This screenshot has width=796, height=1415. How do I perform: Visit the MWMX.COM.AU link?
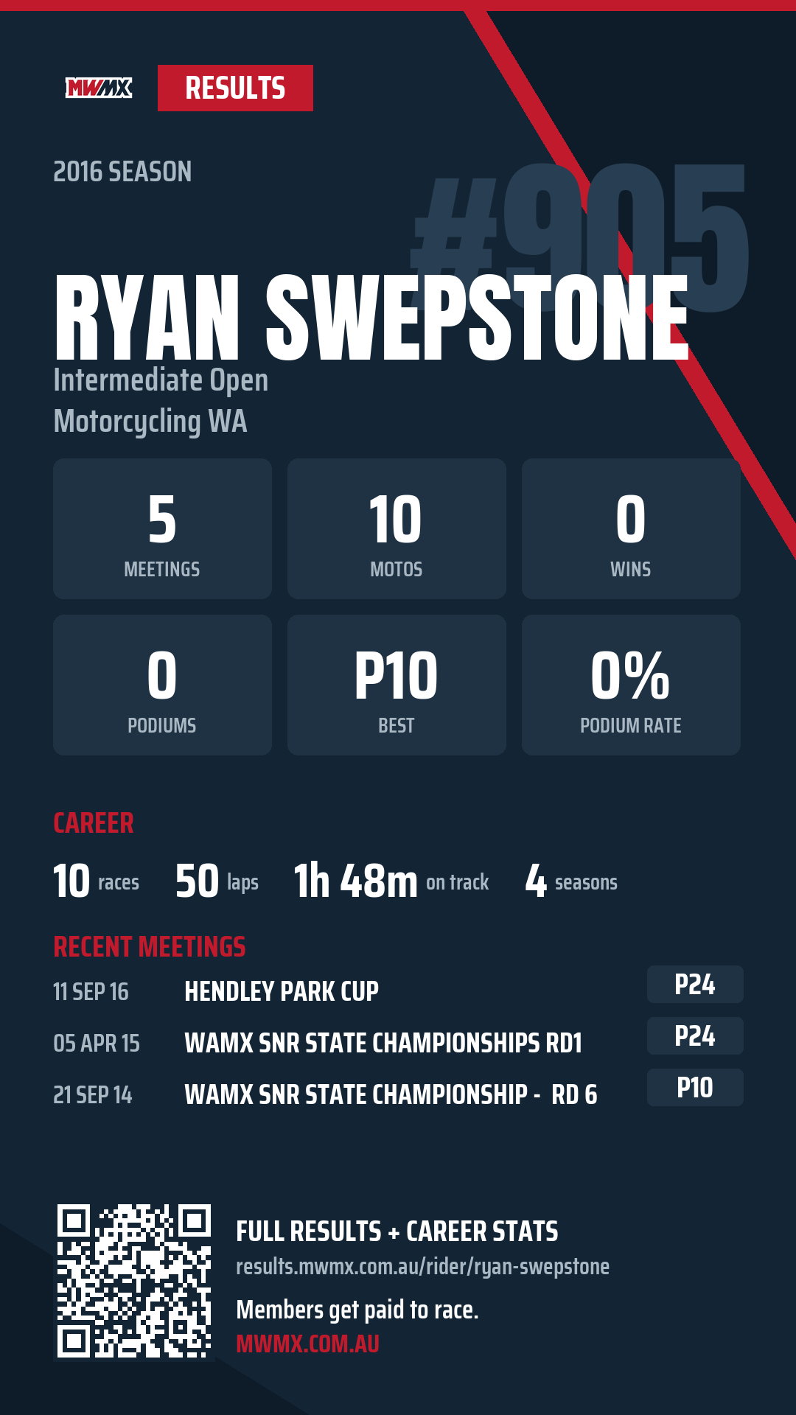pyautogui.click(x=307, y=1344)
